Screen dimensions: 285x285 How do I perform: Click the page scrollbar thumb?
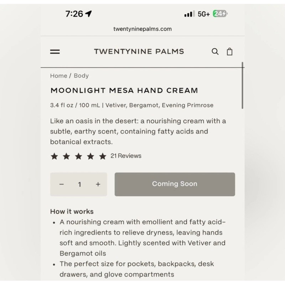tap(243, 85)
